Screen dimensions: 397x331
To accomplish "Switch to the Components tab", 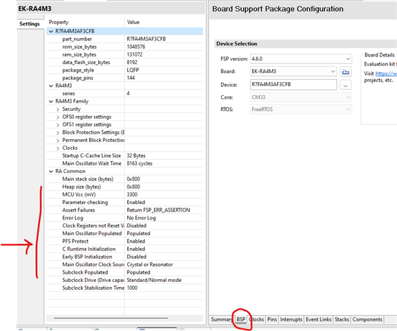I will coord(367,319).
